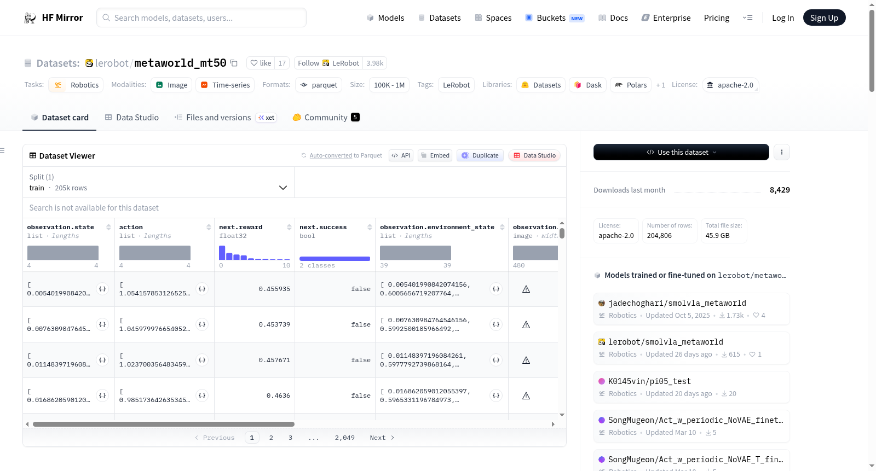Open the dataset options three-dot menu
Screen dimensions: 876x471
[x=782, y=152]
